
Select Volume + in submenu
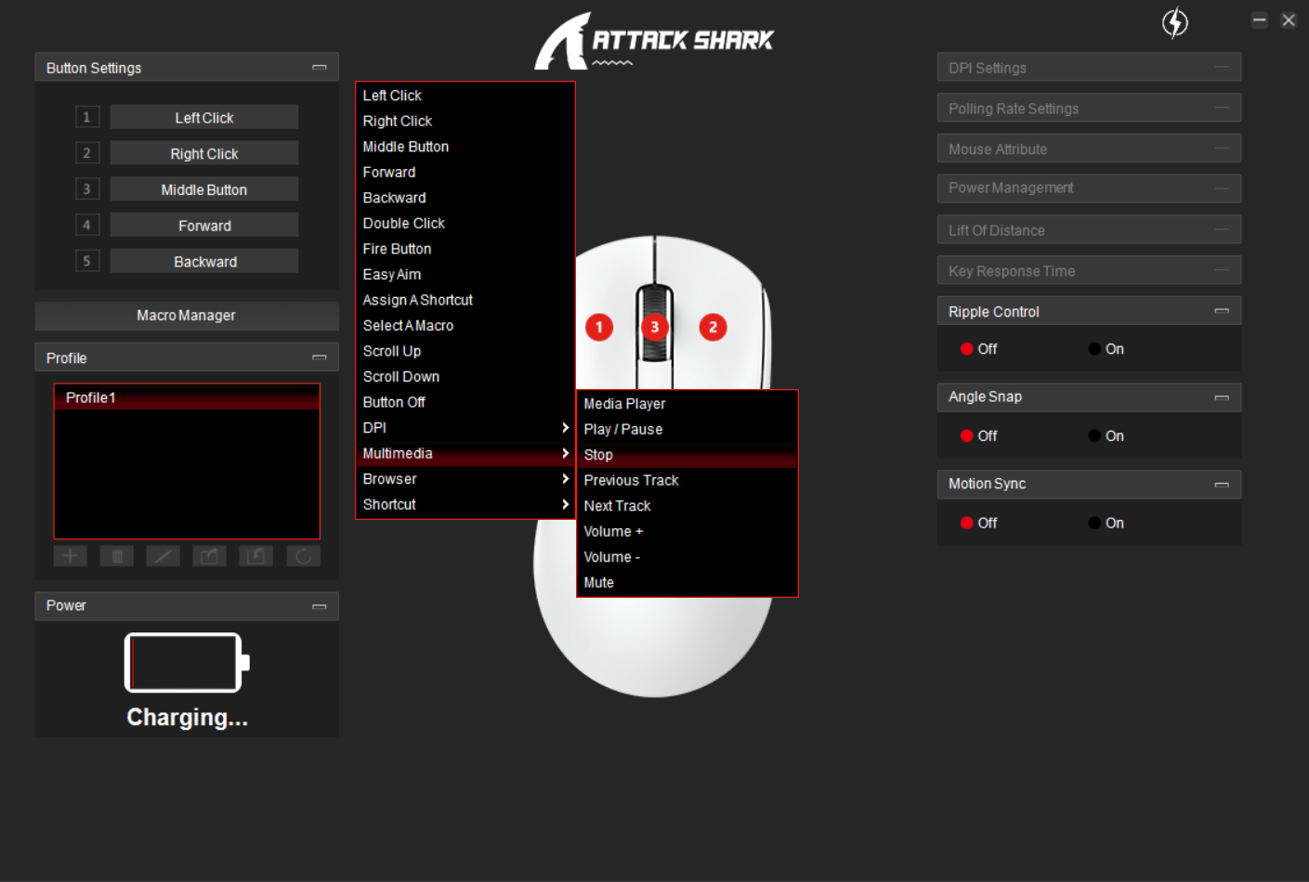pos(687,531)
